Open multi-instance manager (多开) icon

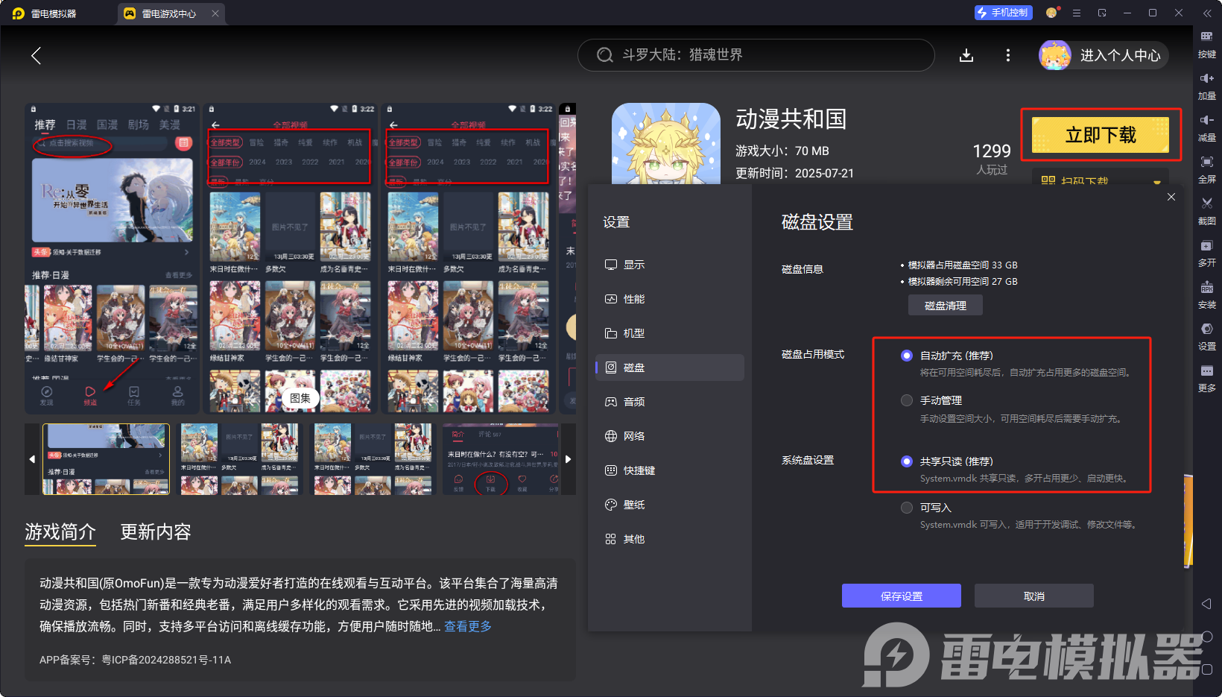point(1207,253)
